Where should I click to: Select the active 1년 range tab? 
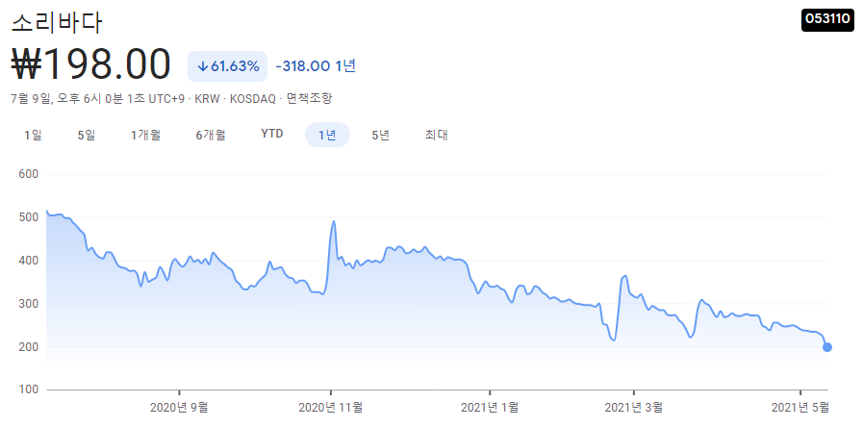(x=327, y=135)
